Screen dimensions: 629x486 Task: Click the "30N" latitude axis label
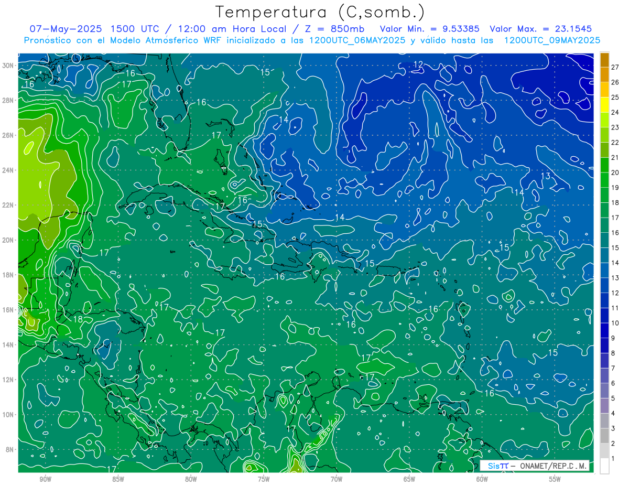[8, 65]
